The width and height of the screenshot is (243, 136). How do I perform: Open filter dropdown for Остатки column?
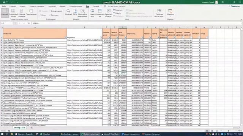pos(199,37)
